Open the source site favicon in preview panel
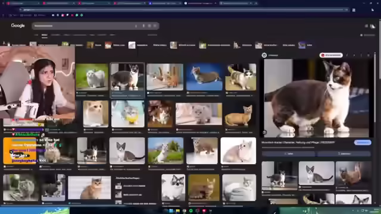 [264, 55]
